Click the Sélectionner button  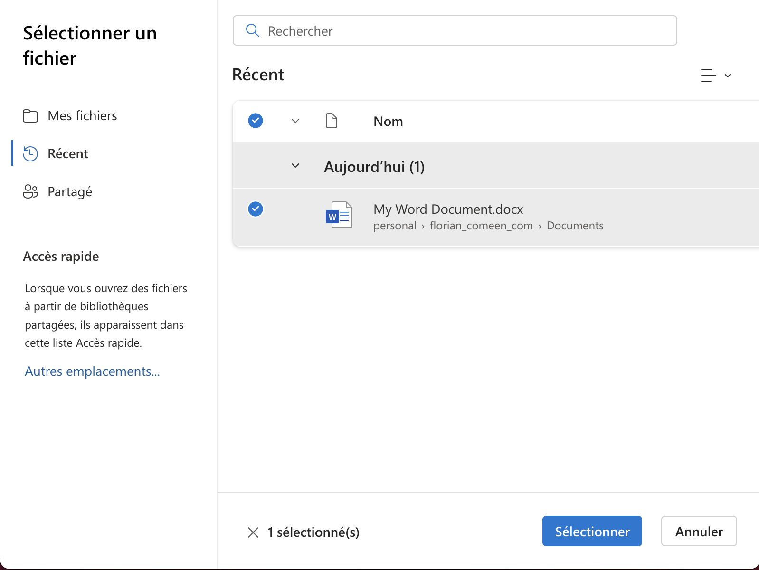592,531
